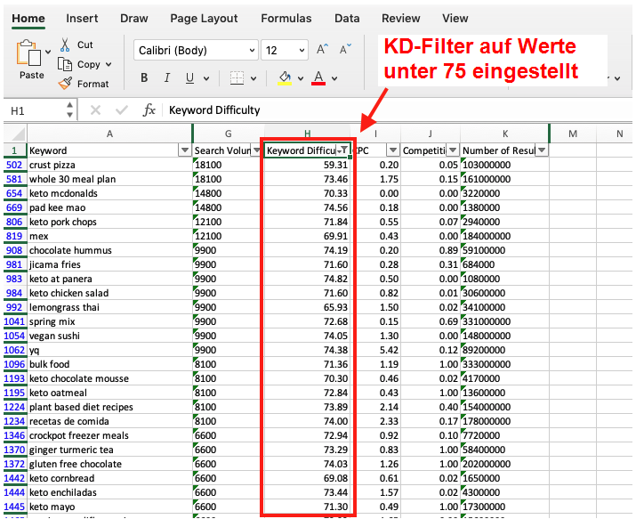Click Keyword Difficulty value 59.31
Image resolution: width=636 pixels, height=519 pixels.
coord(307,165)
